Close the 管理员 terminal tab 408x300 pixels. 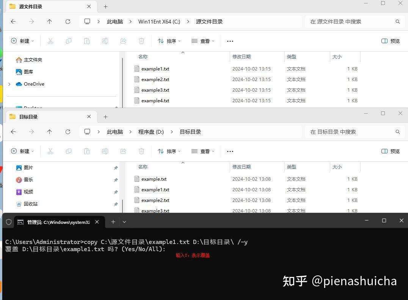click(x=97, y=222)
